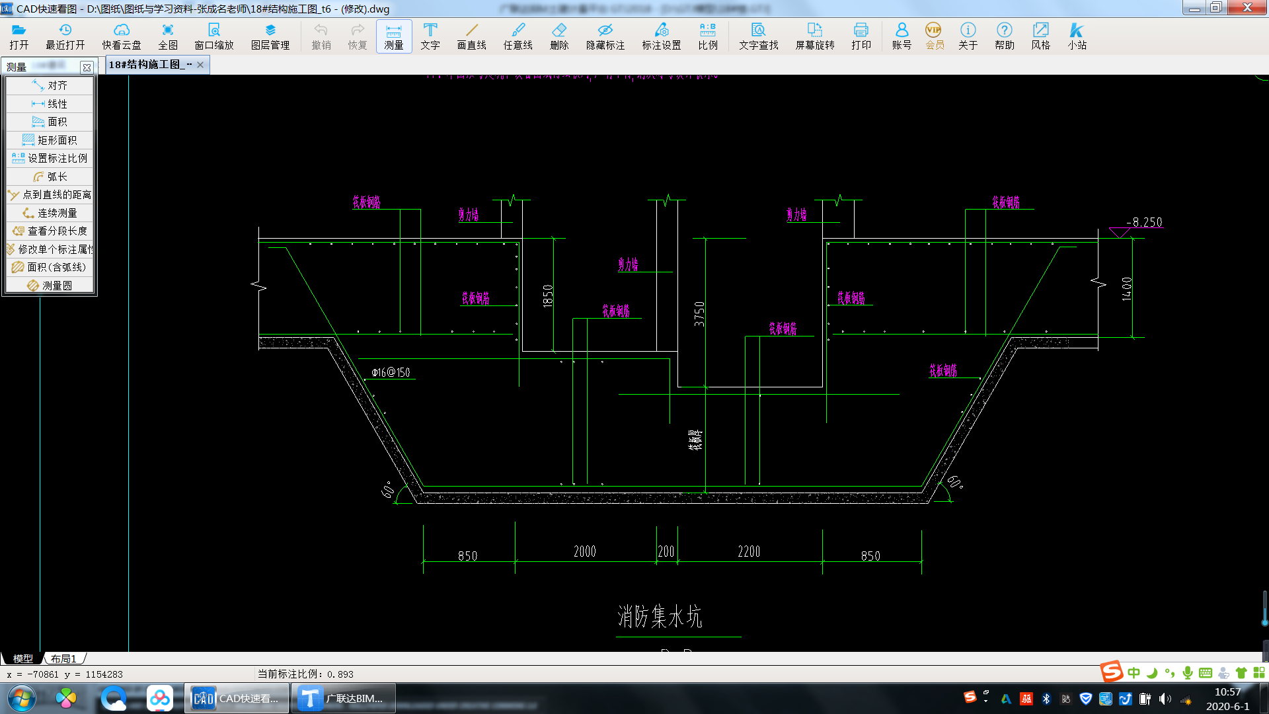The height and width of the screenshot is (714, 1269).
Task: Open Baidu cloud taskbar icon
Action: 160,699
